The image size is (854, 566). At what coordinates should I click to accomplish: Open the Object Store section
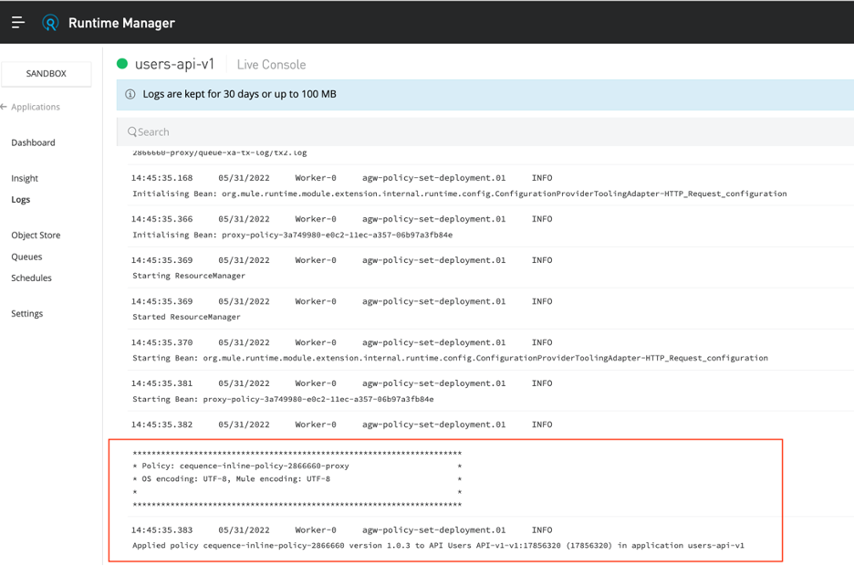(x=36, y=236)
